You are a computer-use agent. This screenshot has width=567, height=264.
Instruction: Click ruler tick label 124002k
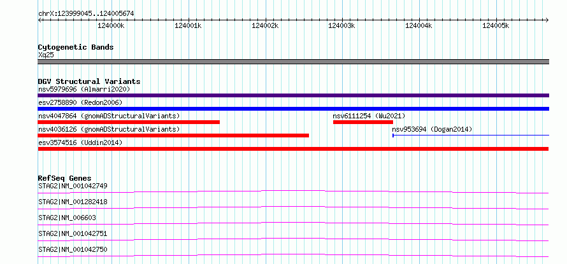coord(265,25)
